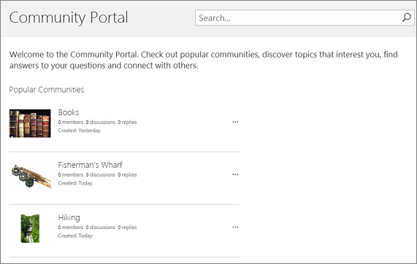
Task: Click the Hiking trail thumbnail image
Action: [x=30, y=228]
